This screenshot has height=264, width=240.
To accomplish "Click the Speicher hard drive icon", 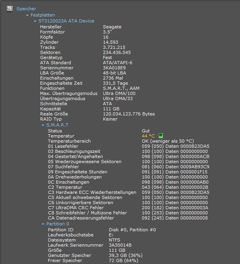I will pos(9,9).
